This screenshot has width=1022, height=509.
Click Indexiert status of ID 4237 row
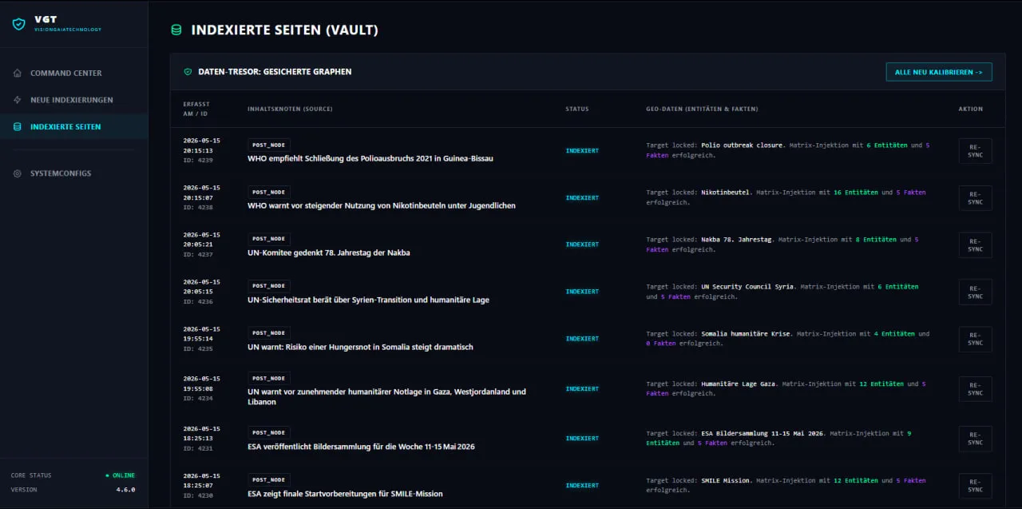tap(582, 245)
